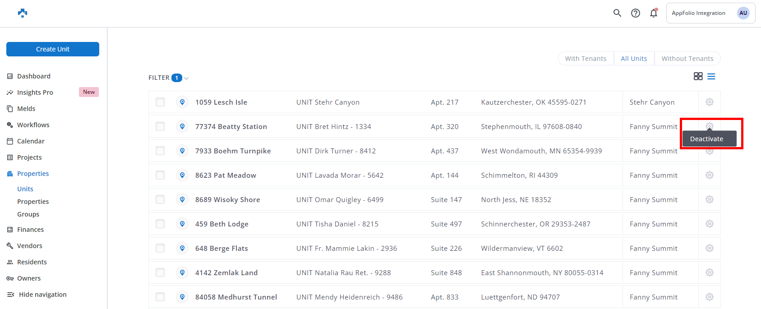Viewport: 761px width, 309px height.
Task: Select checkbox for 459 Beth Lodge
Action: click(160, 224)
